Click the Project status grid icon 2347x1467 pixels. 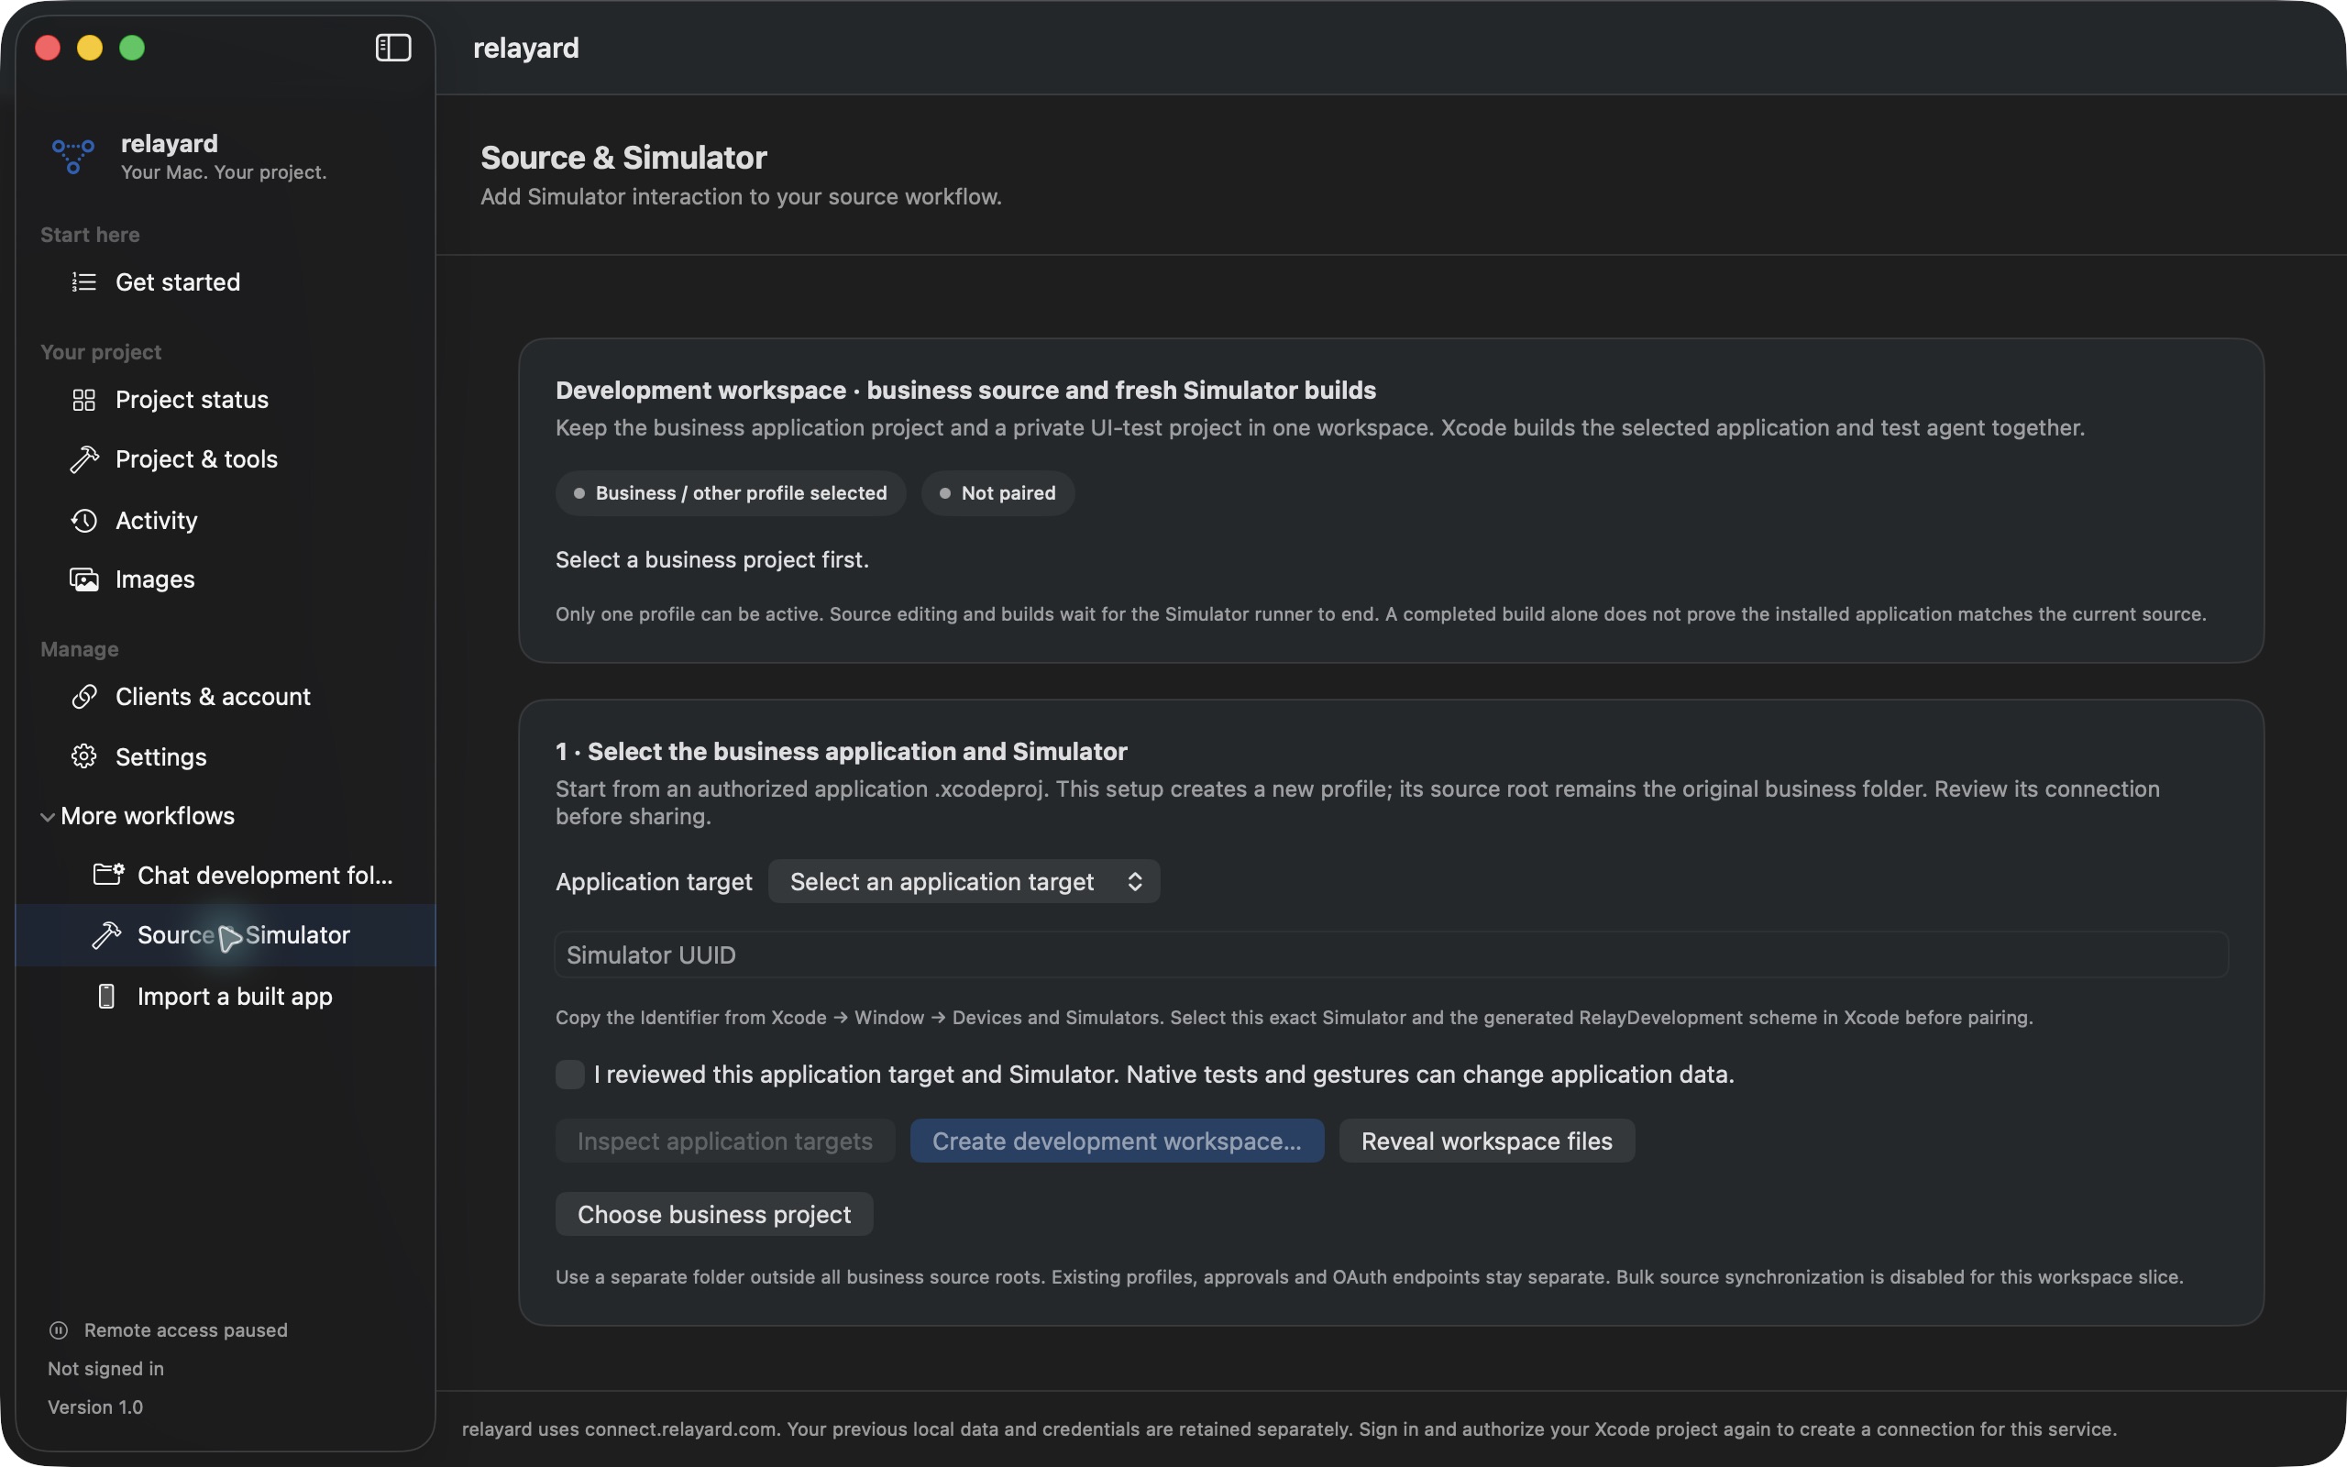tap(84, 400)
